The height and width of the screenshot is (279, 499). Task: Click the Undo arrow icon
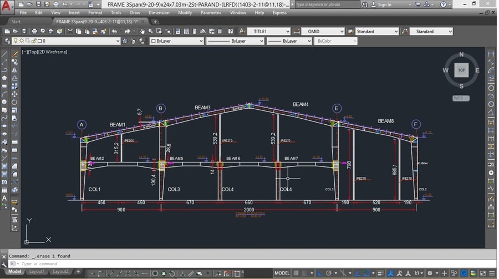(115, 31)
